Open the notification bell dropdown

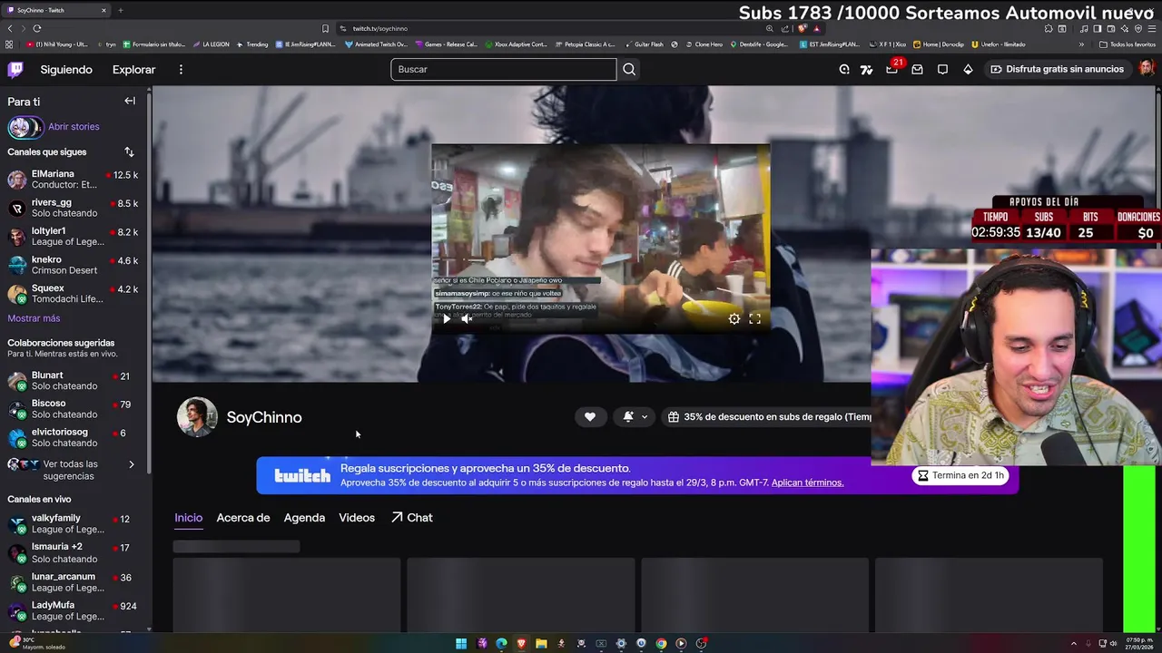click(635, 417)
